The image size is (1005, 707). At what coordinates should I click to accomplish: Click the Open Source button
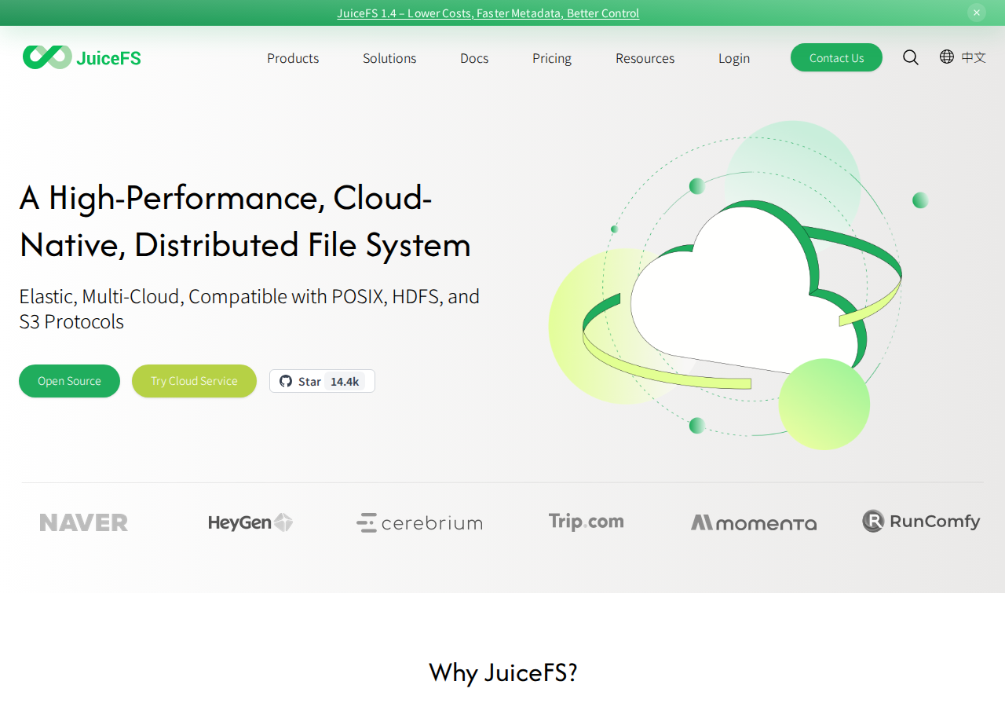tap(69, 381)
